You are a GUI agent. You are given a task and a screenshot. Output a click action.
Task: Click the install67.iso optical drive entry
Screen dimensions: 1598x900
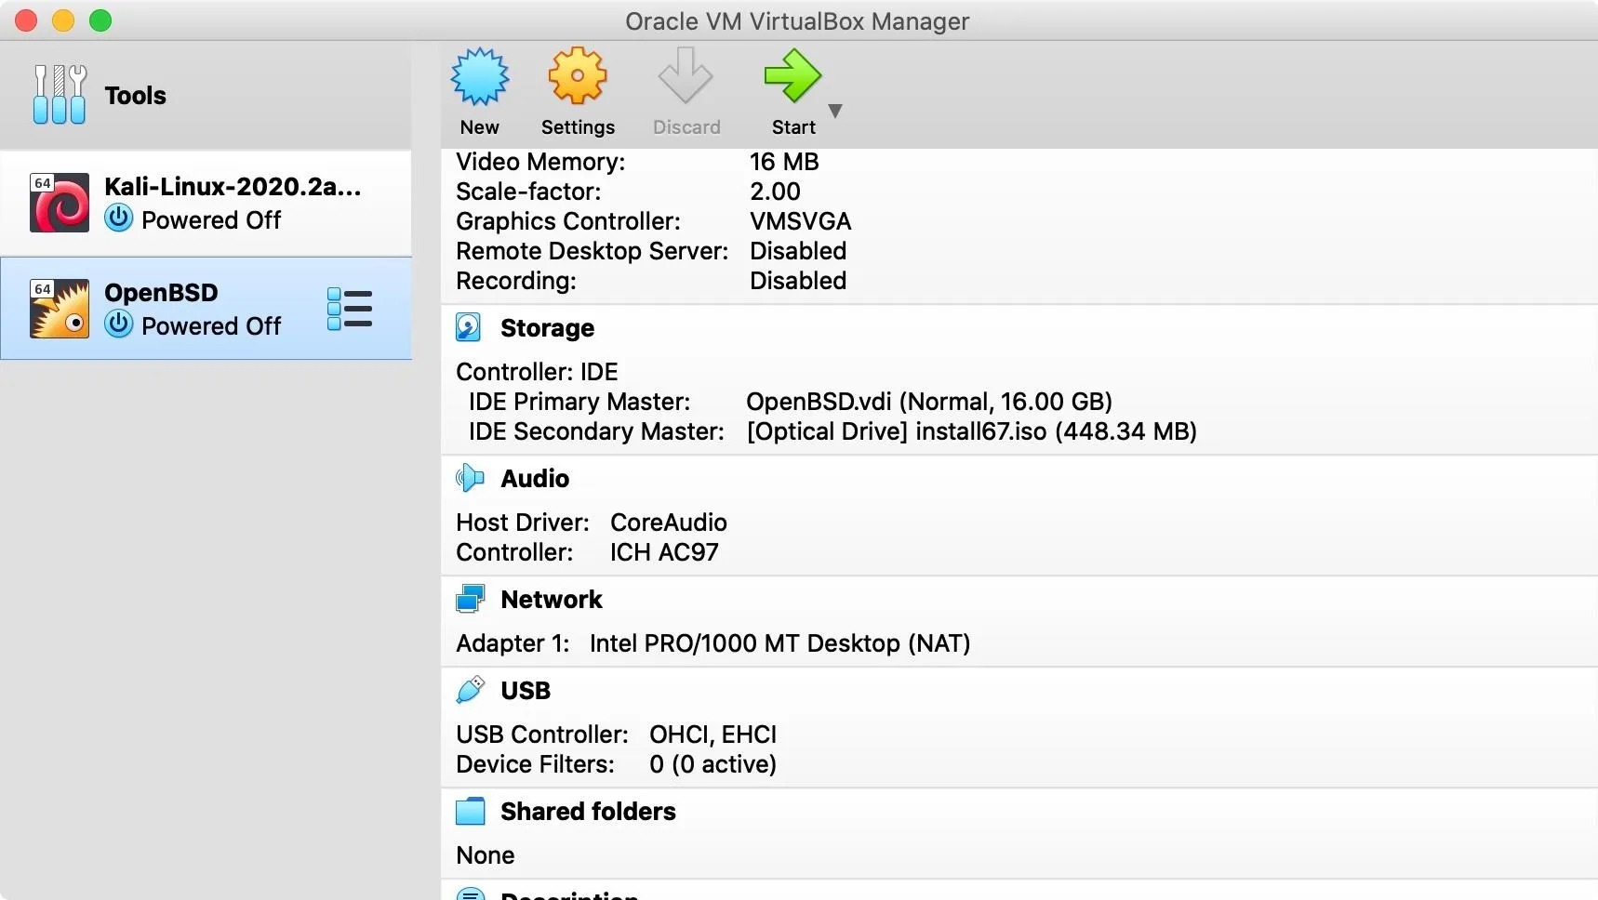(972, 431)
